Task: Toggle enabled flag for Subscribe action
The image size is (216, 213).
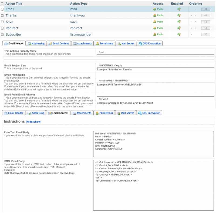Action: pos(179,35)
